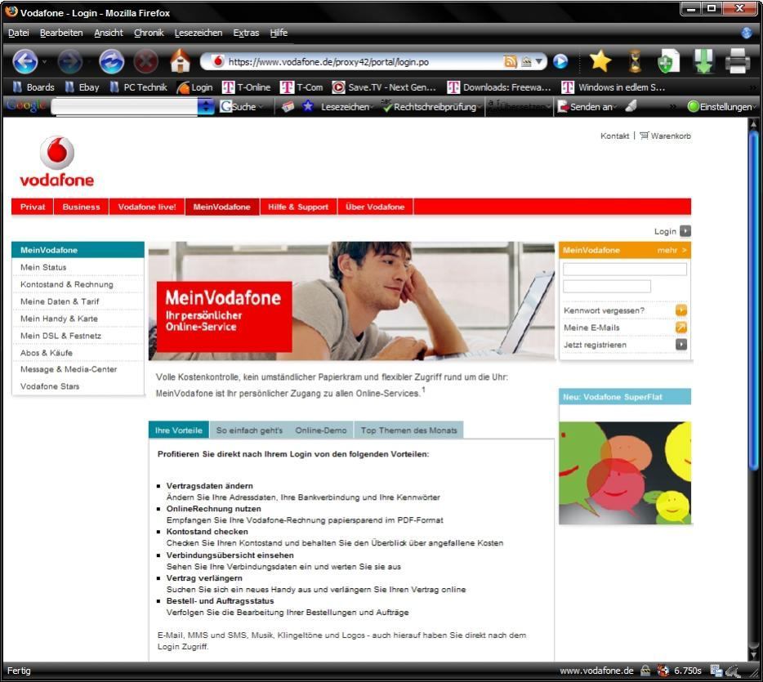The height and width of the screenshot is (682, 763).
Task: Open the Bearbeiten menu
Action: pos(61,33)
